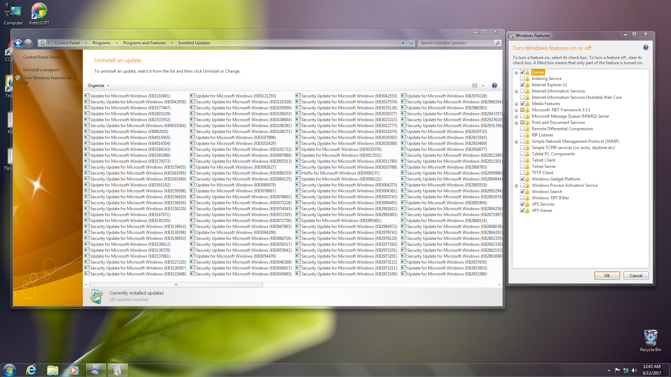Expand Microsoft Message Queue (MSMQ) Server node
The height and width of the screenshot is (377, 671).
tap(516, 117)
